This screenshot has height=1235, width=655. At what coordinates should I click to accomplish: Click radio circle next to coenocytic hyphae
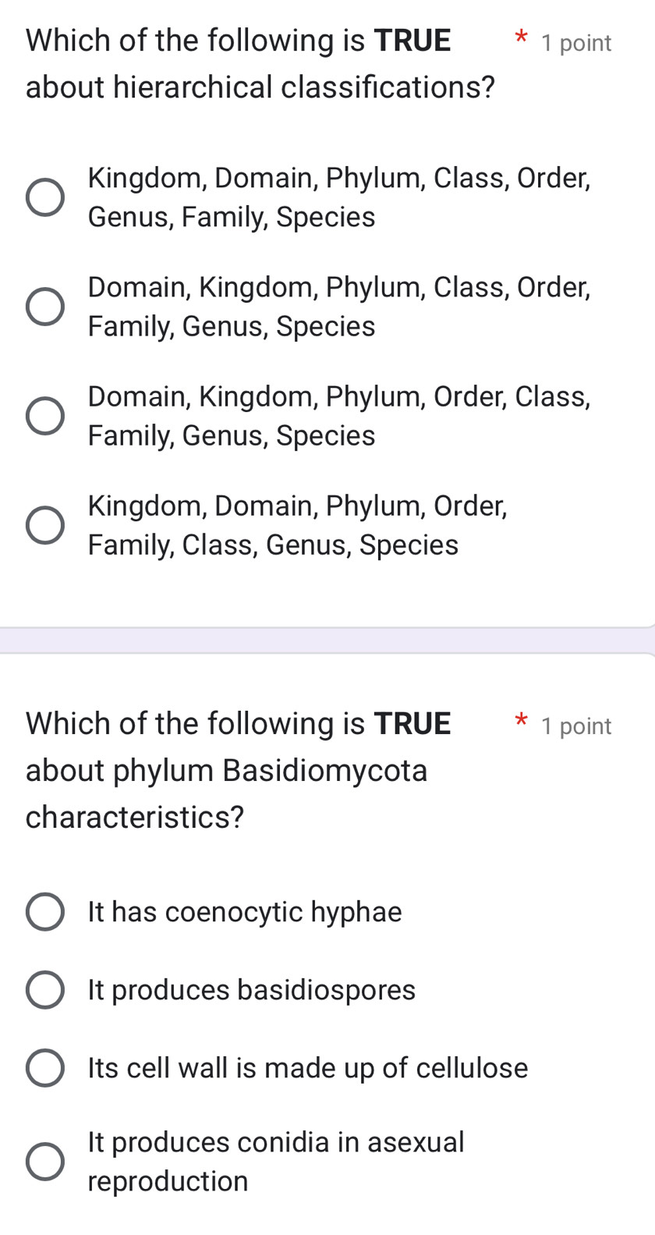coord(44,911)
